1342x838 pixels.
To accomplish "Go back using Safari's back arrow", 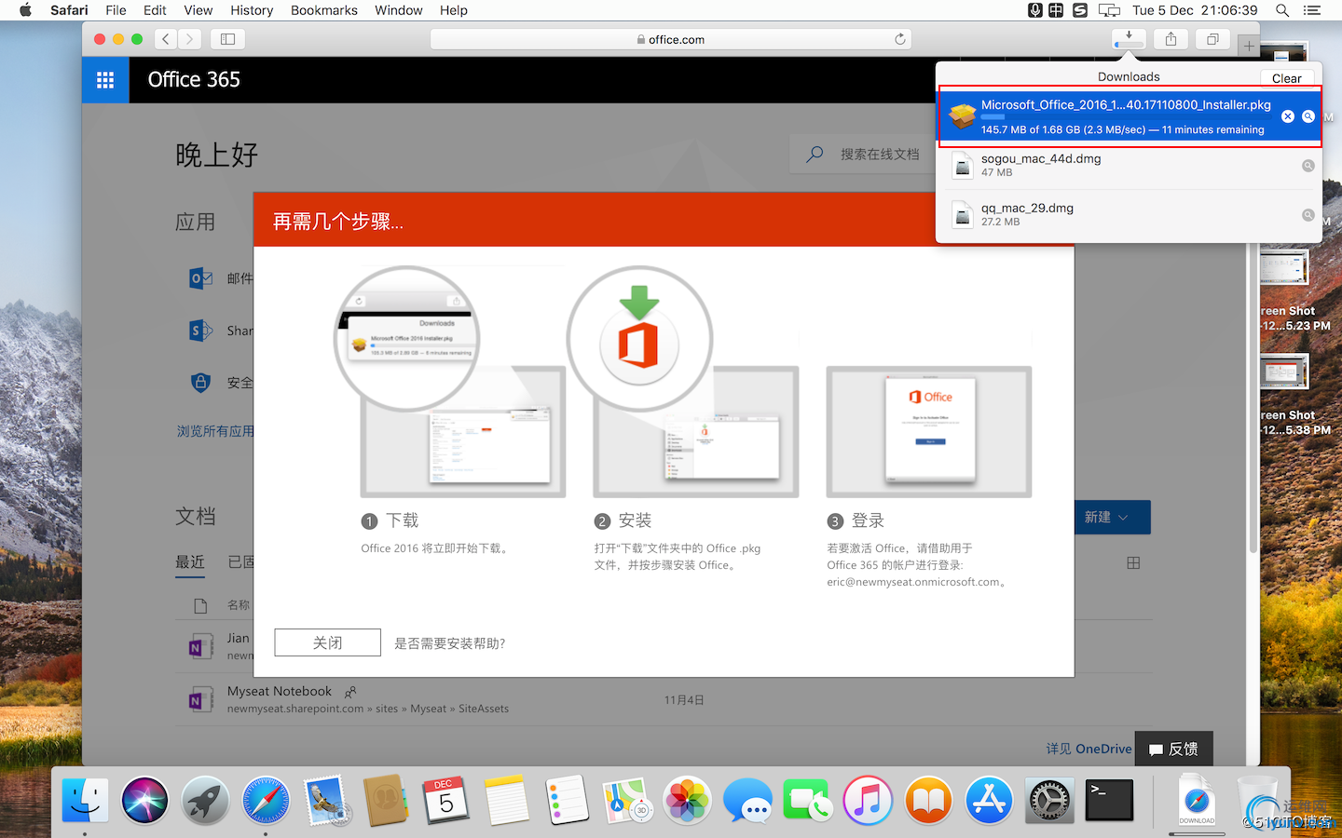I will point(166,39).
